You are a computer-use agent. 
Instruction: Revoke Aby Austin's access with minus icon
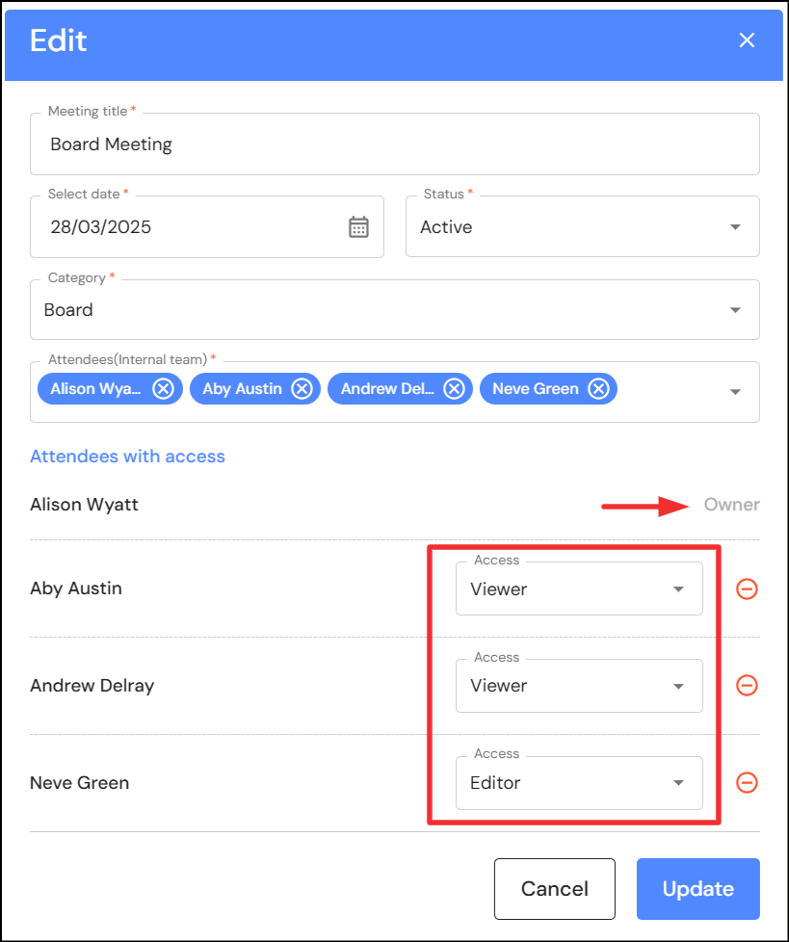(747, 589)
